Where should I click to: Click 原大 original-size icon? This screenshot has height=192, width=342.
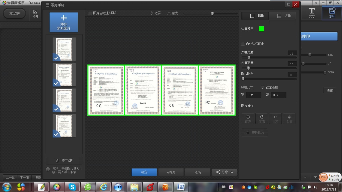pyautogui.click(x=169, y=13)
